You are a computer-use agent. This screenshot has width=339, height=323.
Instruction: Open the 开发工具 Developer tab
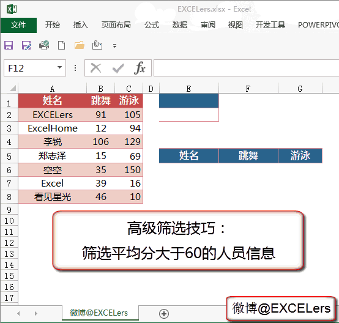click(x=270, y=25)
